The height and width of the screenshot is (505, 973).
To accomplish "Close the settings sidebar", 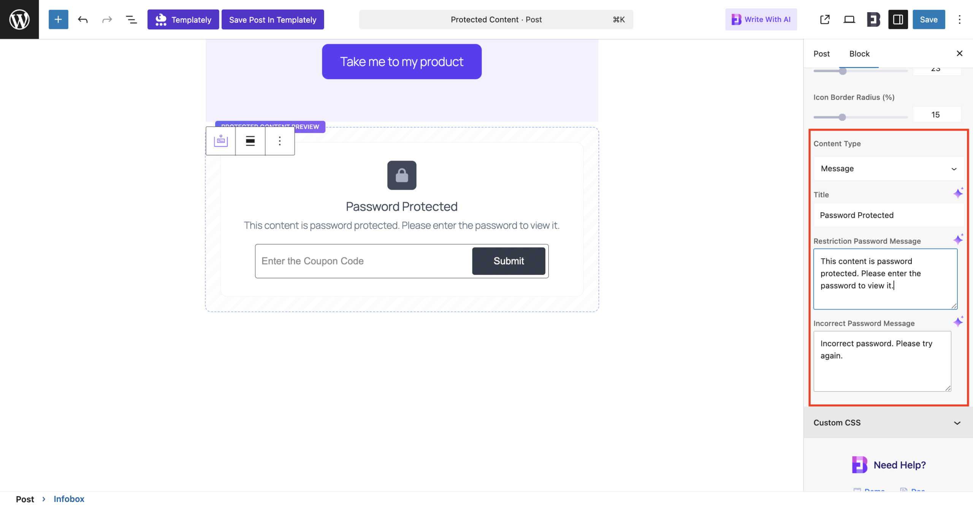I will coord(959,53).
